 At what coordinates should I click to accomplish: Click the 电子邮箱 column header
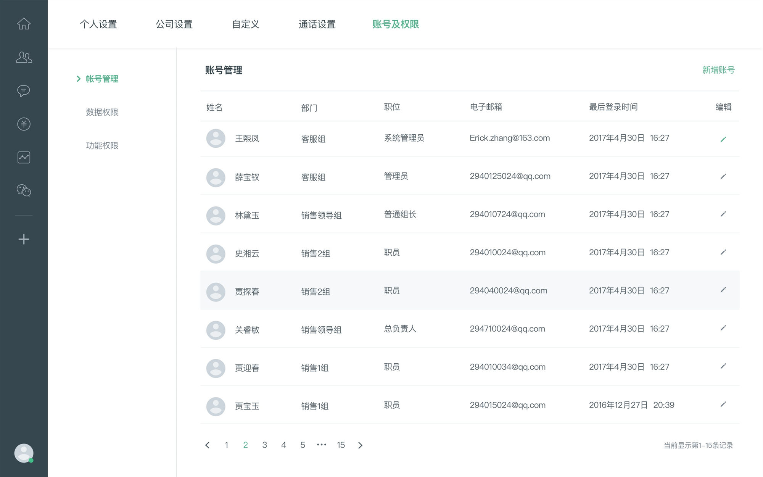click(486, 107)
